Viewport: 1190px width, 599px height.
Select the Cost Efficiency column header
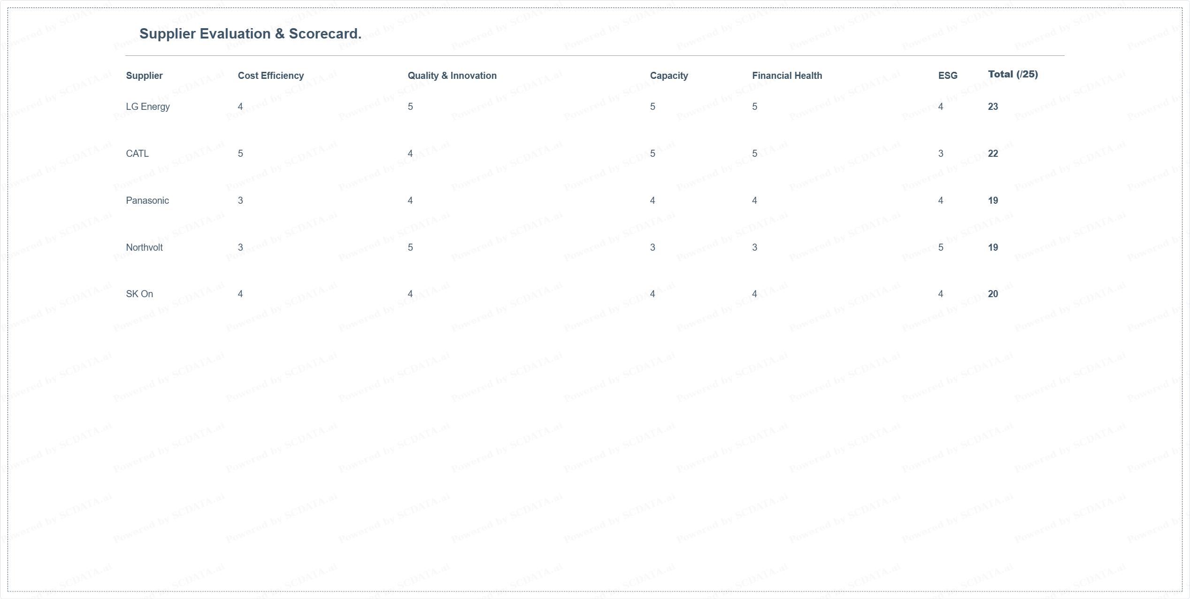point(271,76)
